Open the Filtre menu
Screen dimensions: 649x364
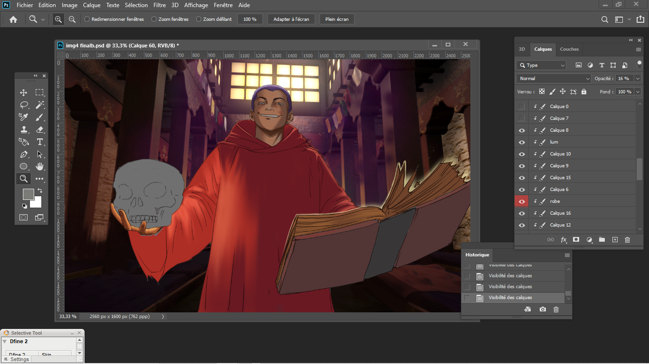click(160, 5)
